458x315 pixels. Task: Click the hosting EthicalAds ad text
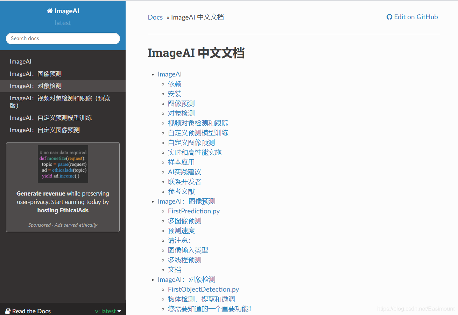[63, 210]
